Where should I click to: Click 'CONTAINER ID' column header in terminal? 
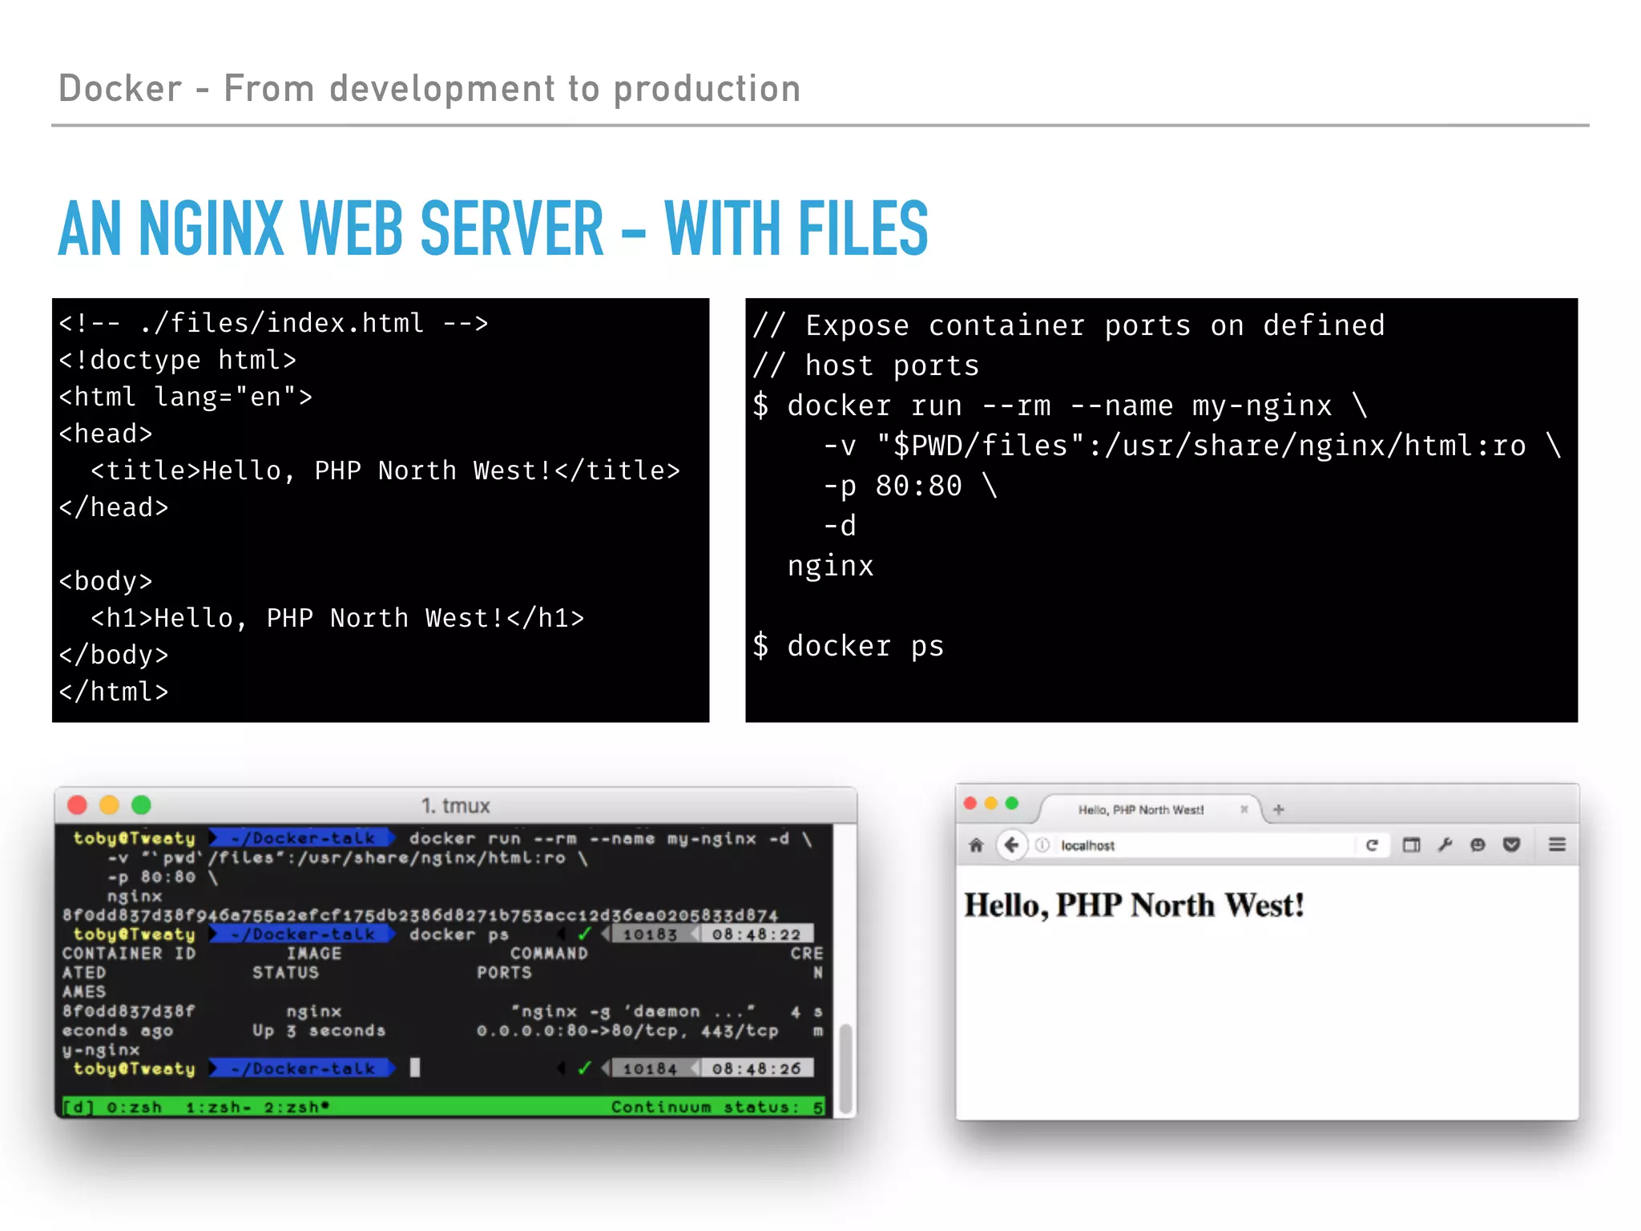pos(129,954)
